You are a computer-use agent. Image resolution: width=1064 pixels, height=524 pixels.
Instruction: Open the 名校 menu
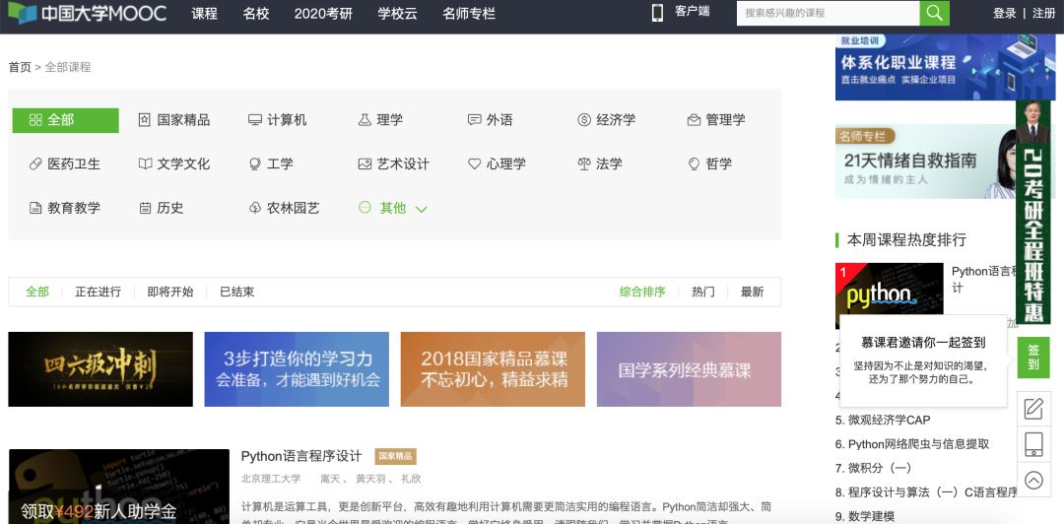[x=256, y=14]
